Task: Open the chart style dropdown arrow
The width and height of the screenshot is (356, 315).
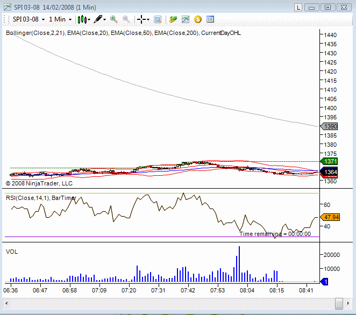Action: click(x=89, y=20)
